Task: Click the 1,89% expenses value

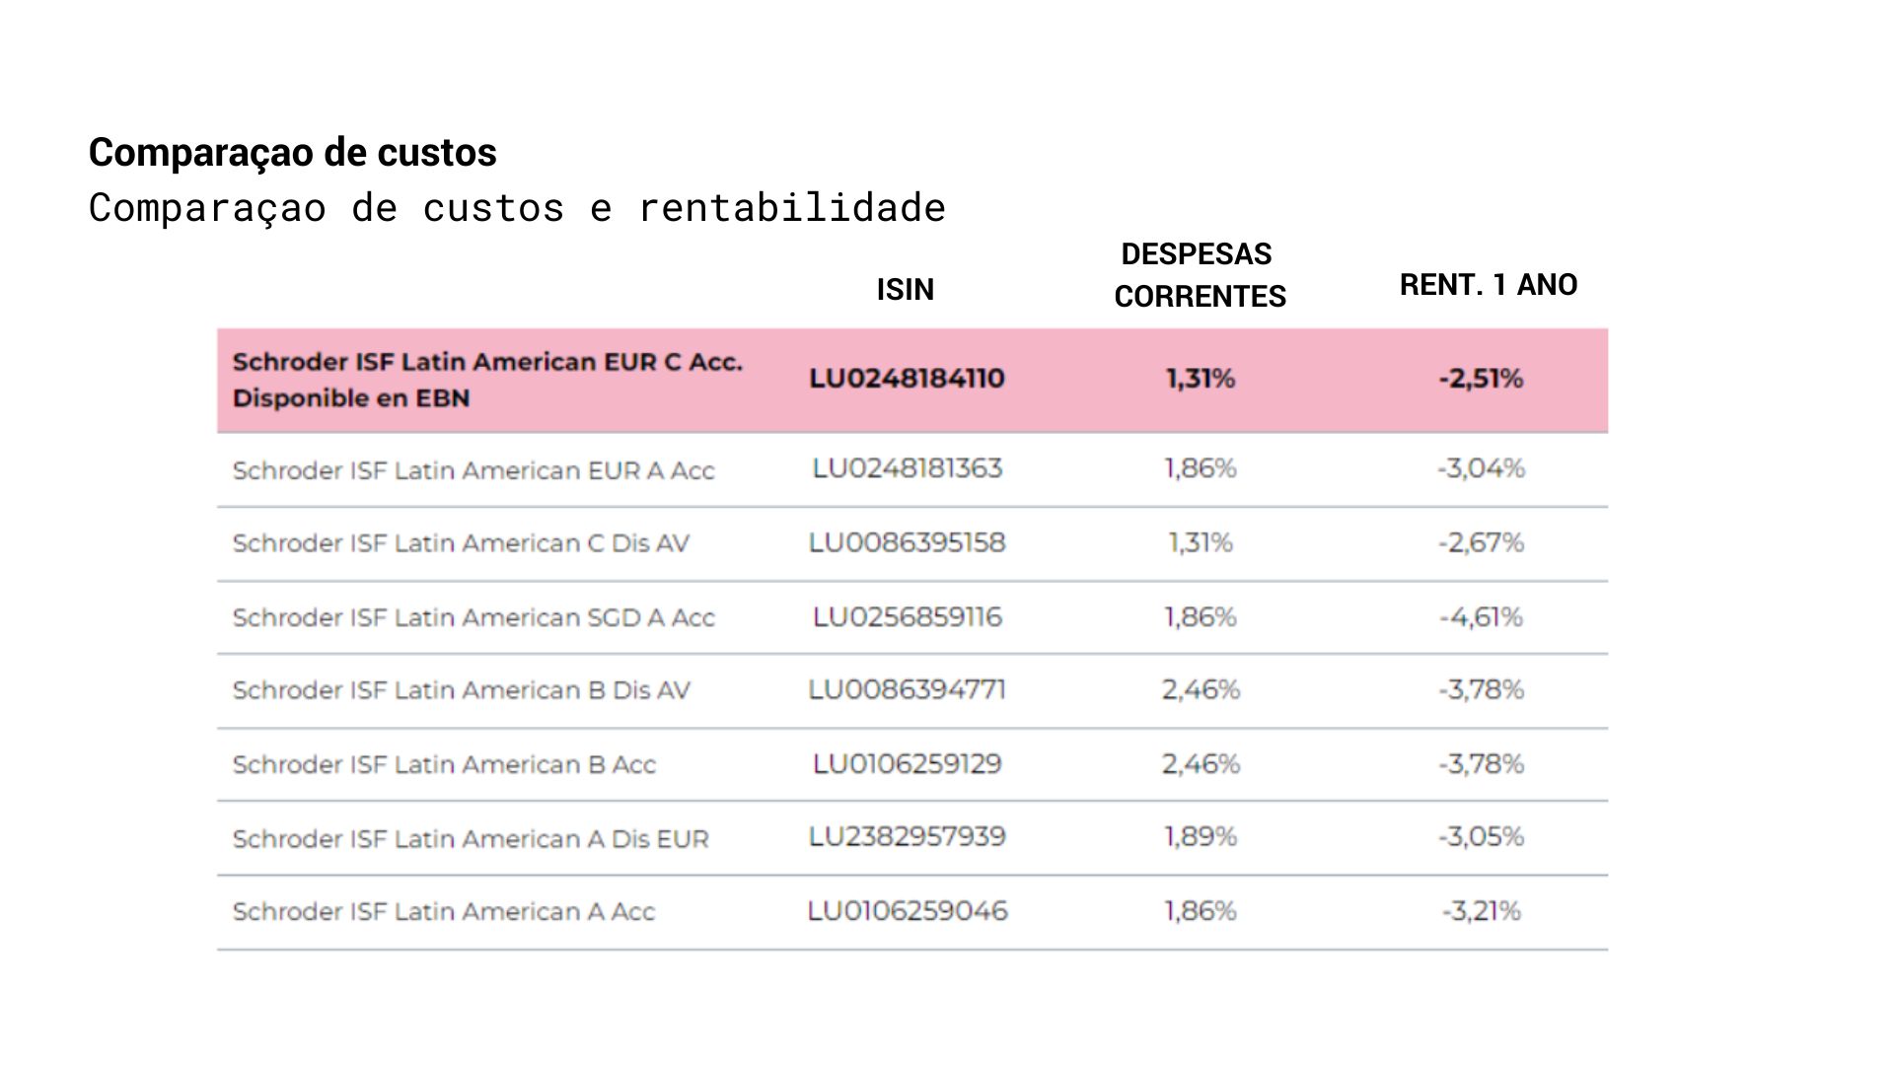Action: pos(1200,837)
